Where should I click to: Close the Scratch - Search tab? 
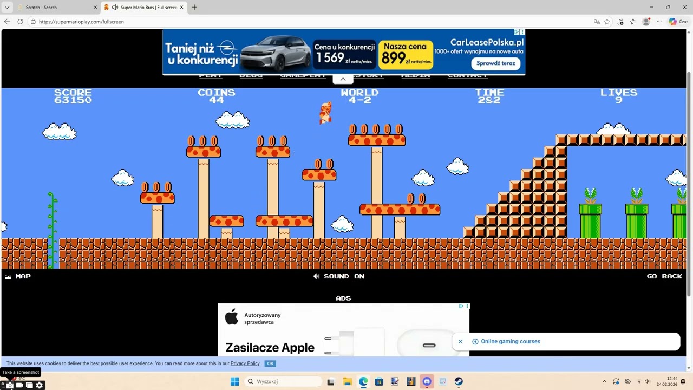tap(95, 7)
